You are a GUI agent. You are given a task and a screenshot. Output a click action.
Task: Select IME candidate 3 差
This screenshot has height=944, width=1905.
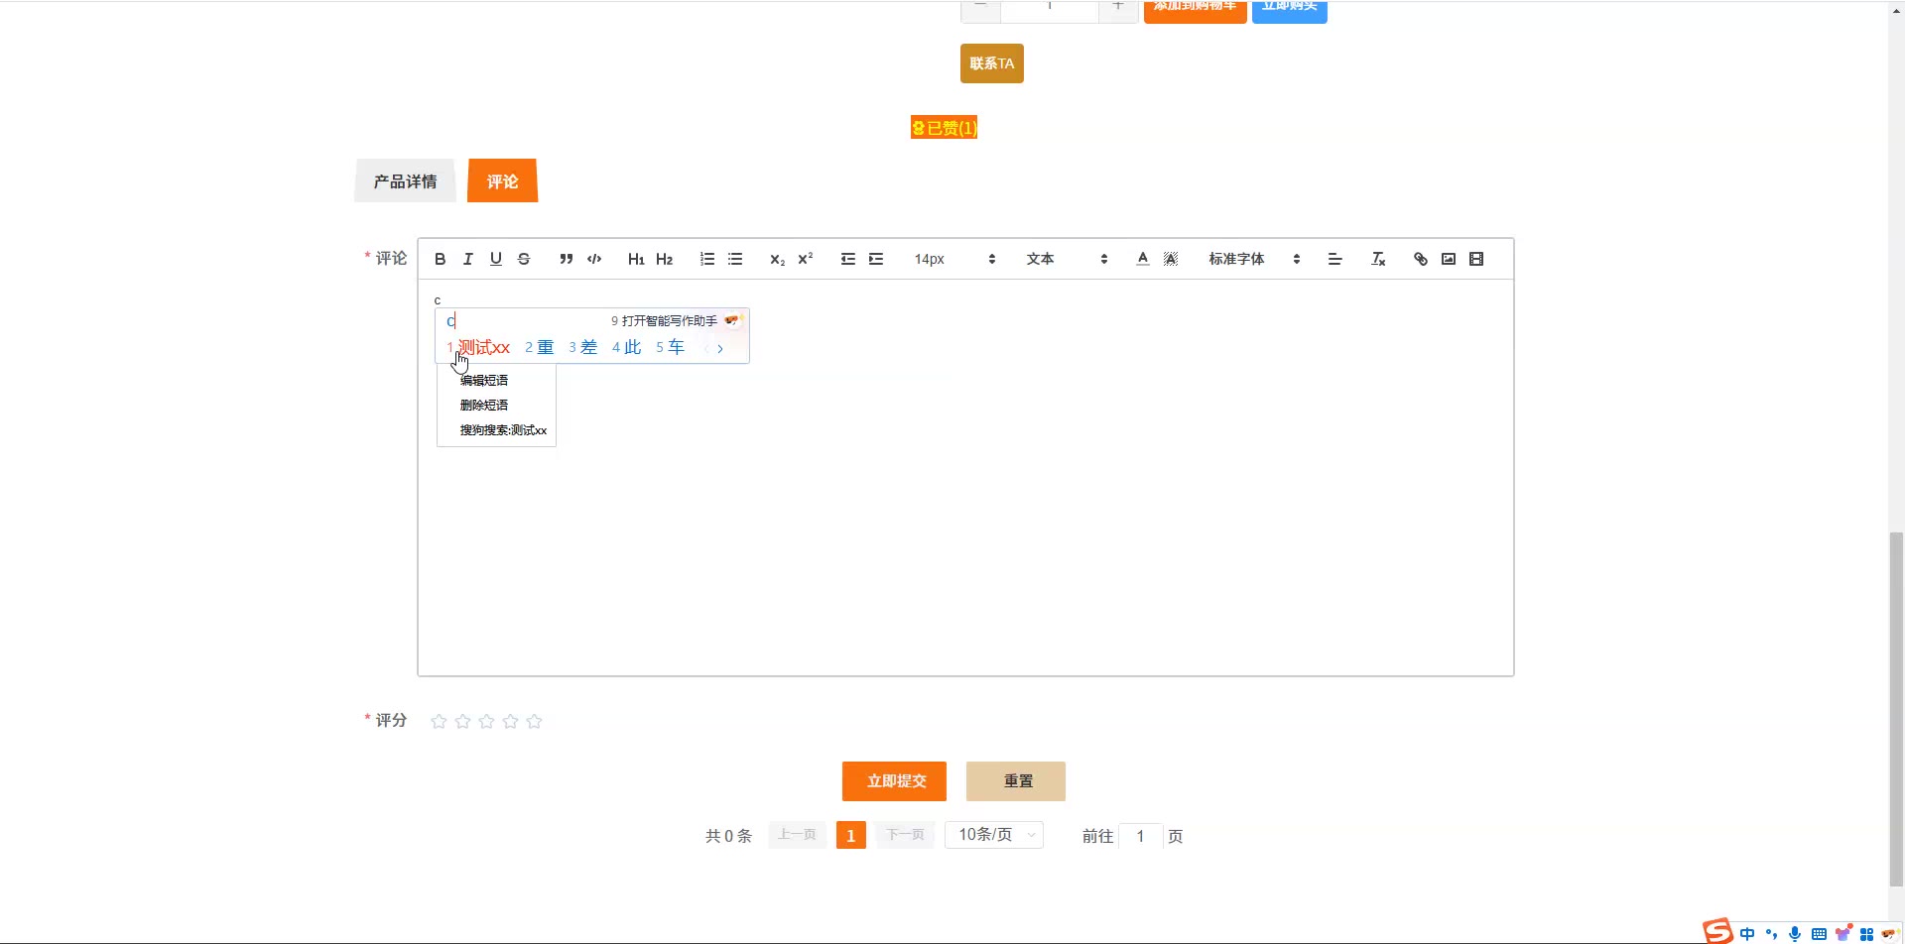[x=583, y=347]
